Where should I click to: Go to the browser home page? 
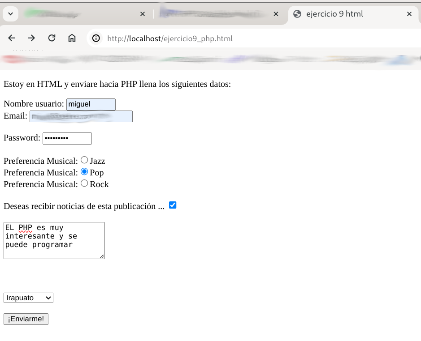pos(72,38)
